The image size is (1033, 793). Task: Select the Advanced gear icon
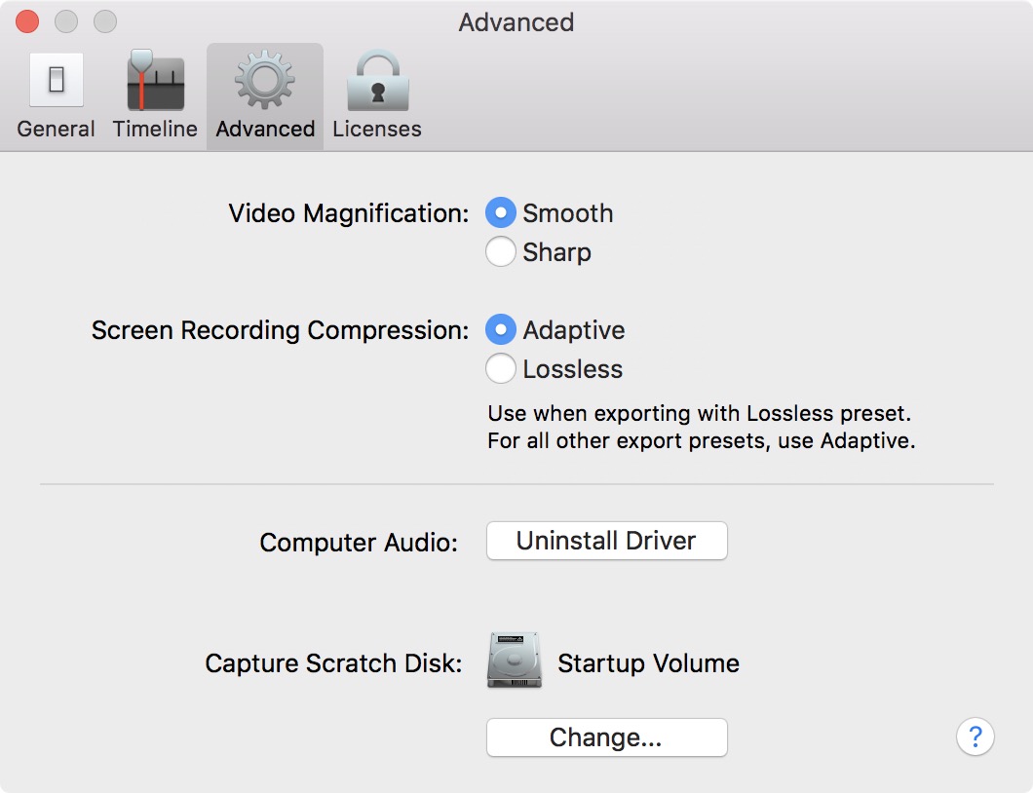pos(265,80)
